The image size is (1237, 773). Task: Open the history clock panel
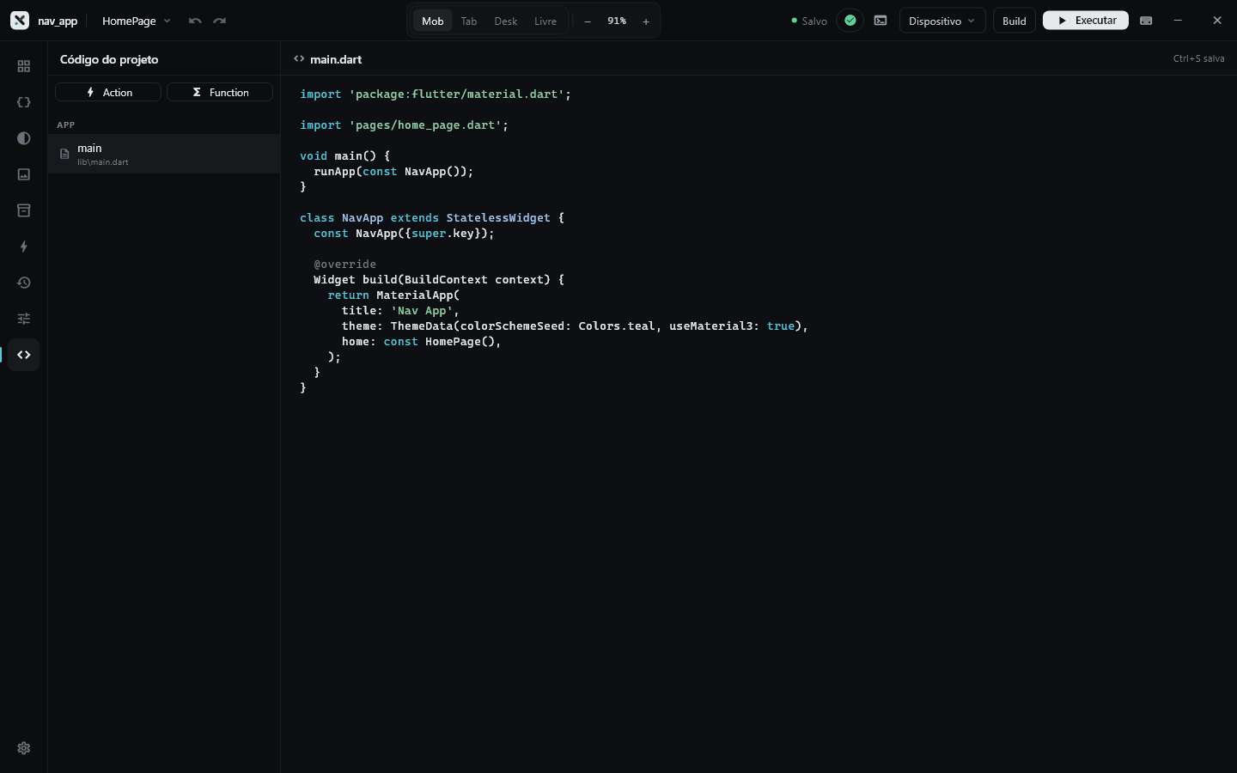(24, 283)
